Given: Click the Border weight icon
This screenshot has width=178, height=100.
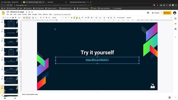Looking at the screenshot, I should (x=46, y=18).
